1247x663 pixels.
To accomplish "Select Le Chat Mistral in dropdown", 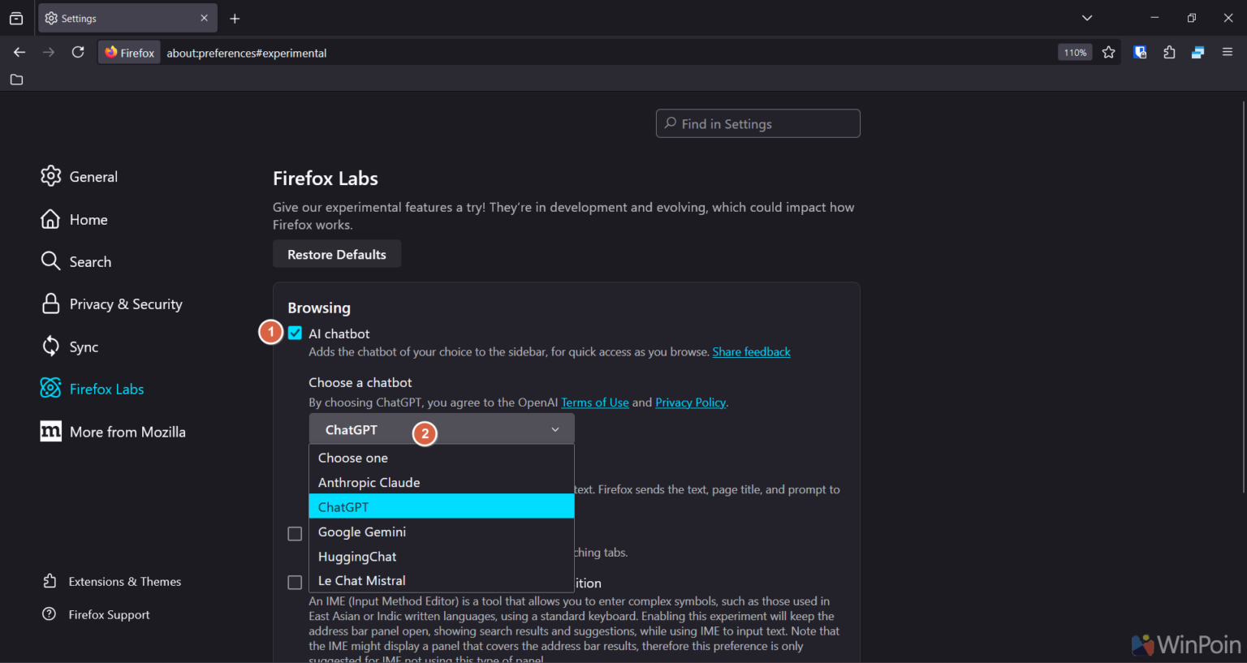I will tap(442, 580).
